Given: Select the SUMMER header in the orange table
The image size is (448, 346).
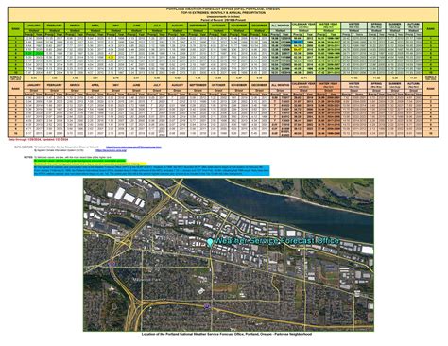Looking at the screenshot, I should click(x=395, y=84).
